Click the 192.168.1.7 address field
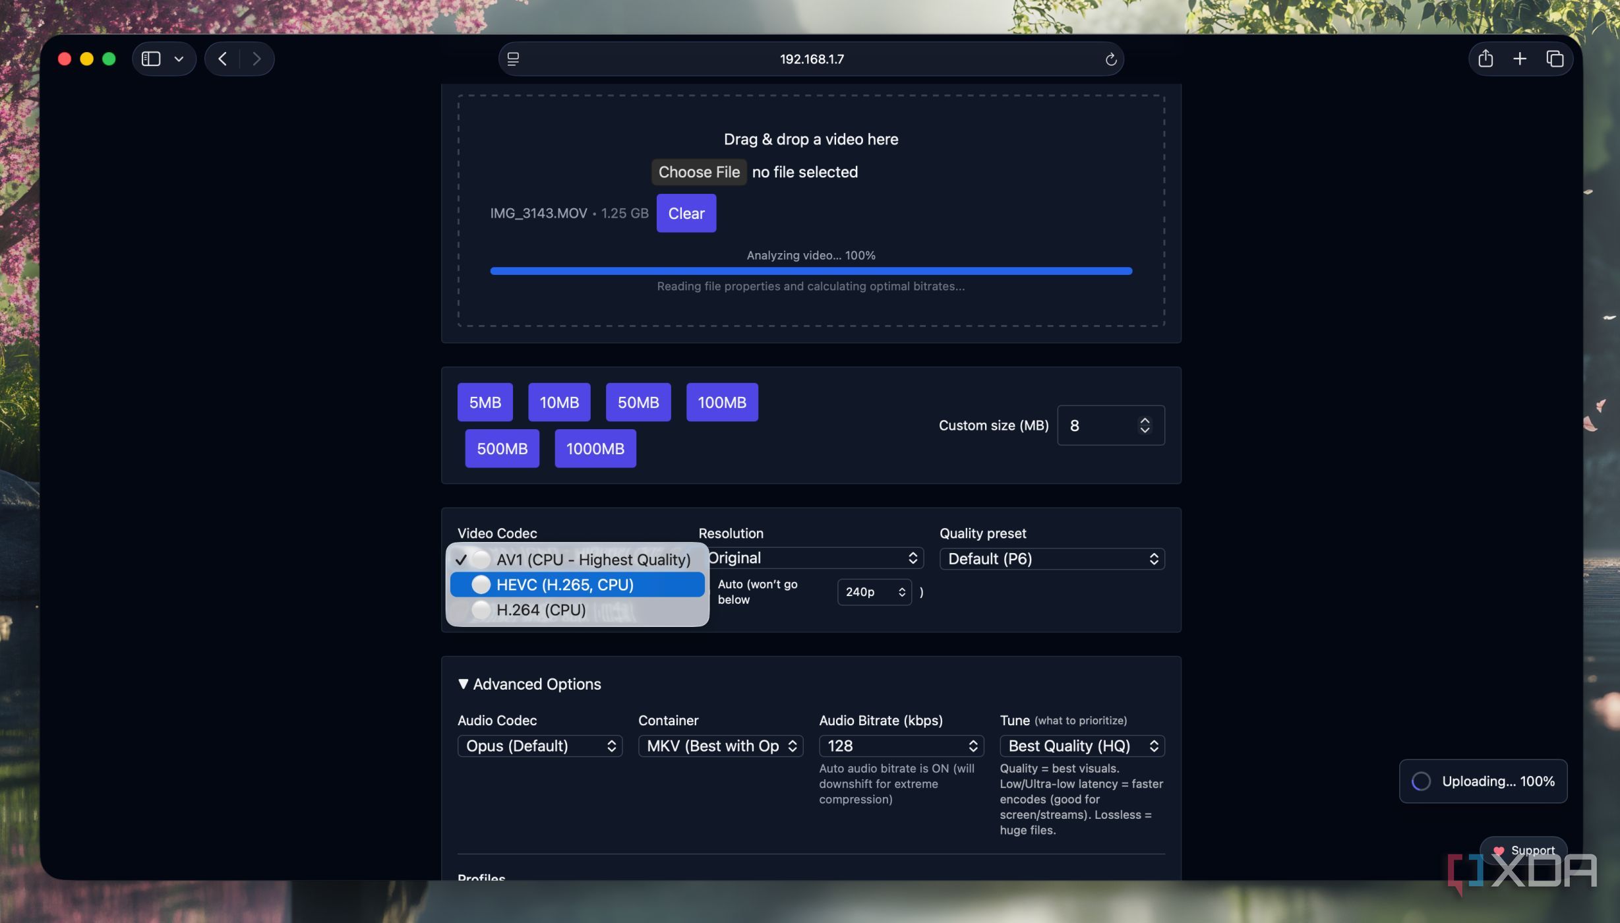This screenshot has height=923, width=1620. pyautogui.click(x=812, y=59)
